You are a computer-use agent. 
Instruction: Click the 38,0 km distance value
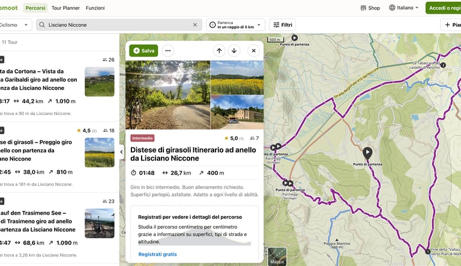pyautogui.click(x=34, y=172)
